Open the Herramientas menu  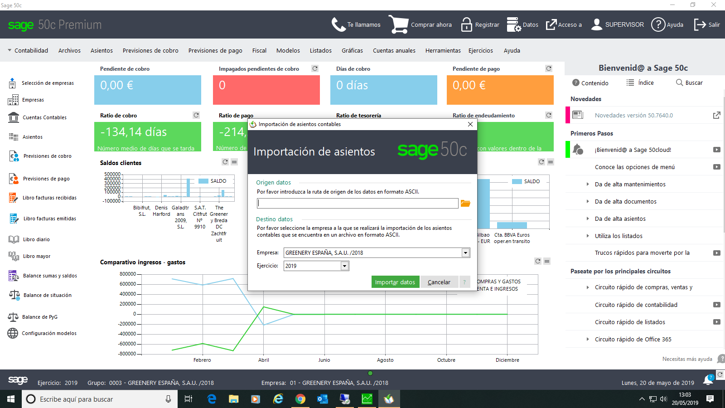tap(443, 50)
